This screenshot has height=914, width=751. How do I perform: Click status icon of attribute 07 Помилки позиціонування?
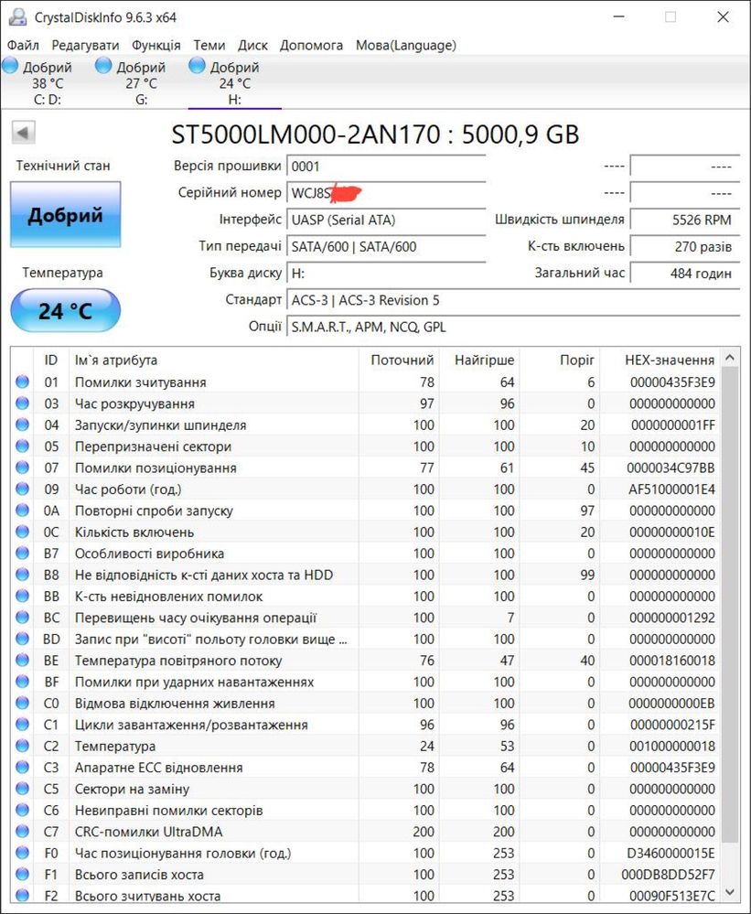(x=22, y=468)
